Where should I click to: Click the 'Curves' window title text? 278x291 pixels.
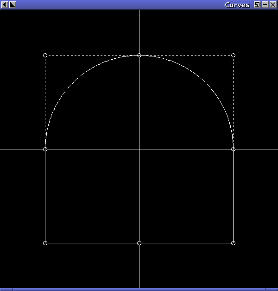[x=237, y=5]
